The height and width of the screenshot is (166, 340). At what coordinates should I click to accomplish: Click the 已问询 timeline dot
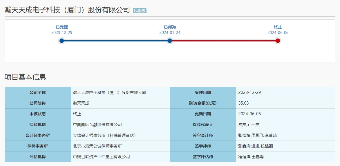coord(170,41)
